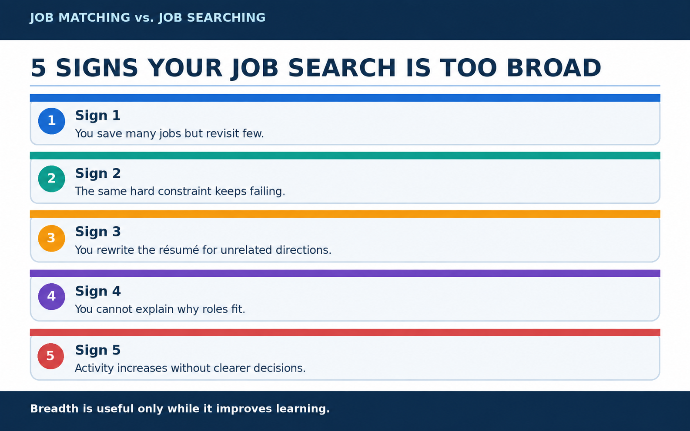The image size is (690, 431).
Task: Click 'You cannot explain why roles fit'
Action: tap(160, 309)
